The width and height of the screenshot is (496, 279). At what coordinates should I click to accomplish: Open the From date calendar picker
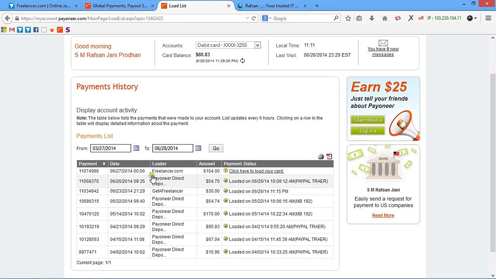(x=136, y=148)
